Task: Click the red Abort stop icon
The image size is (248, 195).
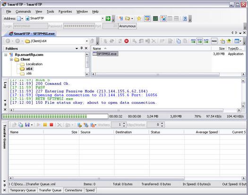Action: [x=127, y=41]
